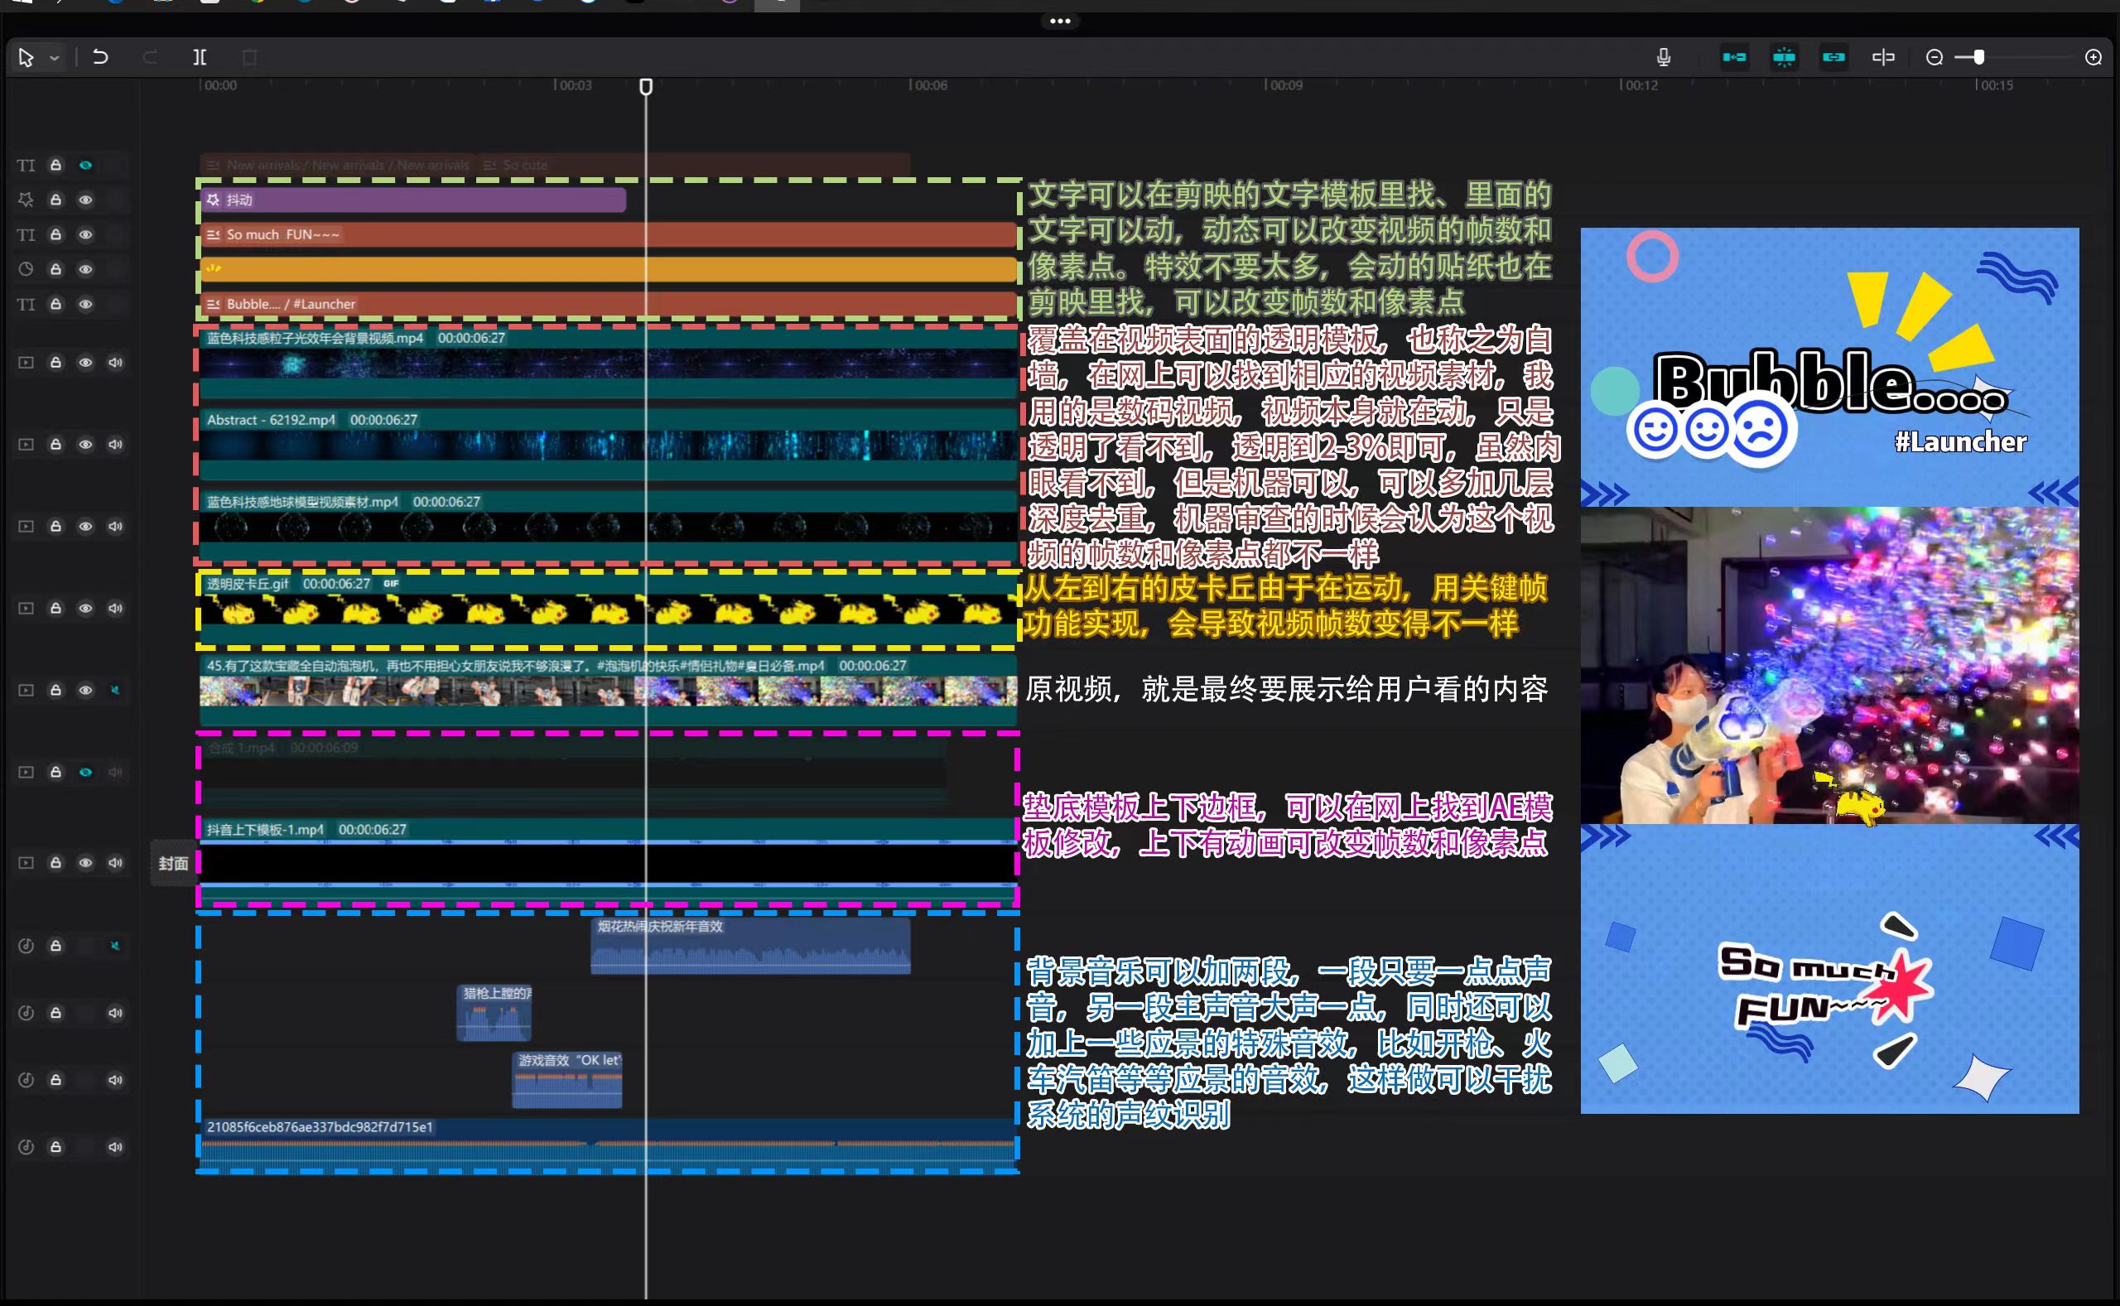Mute the 透明皮卡丘.gif track
Image resolution: width=2120 pixels, height=1306 pixels.
pos(115,608)
